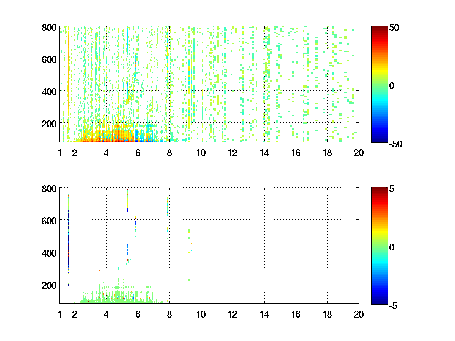Click the "0" label on the lower colorbar
The height and width of the screenshot is (341, 455).
[x=392, y=247]
